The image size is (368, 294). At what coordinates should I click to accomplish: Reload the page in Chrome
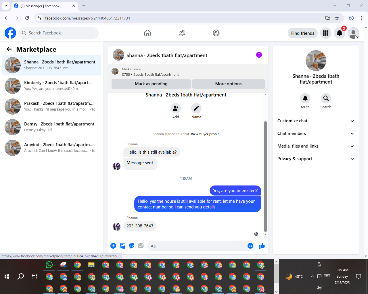click(x=27, y=18)
